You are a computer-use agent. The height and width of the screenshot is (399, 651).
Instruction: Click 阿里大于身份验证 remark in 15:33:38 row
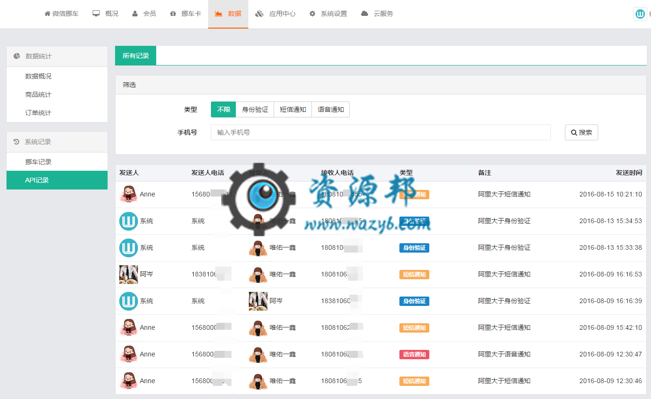coord(504,247)
